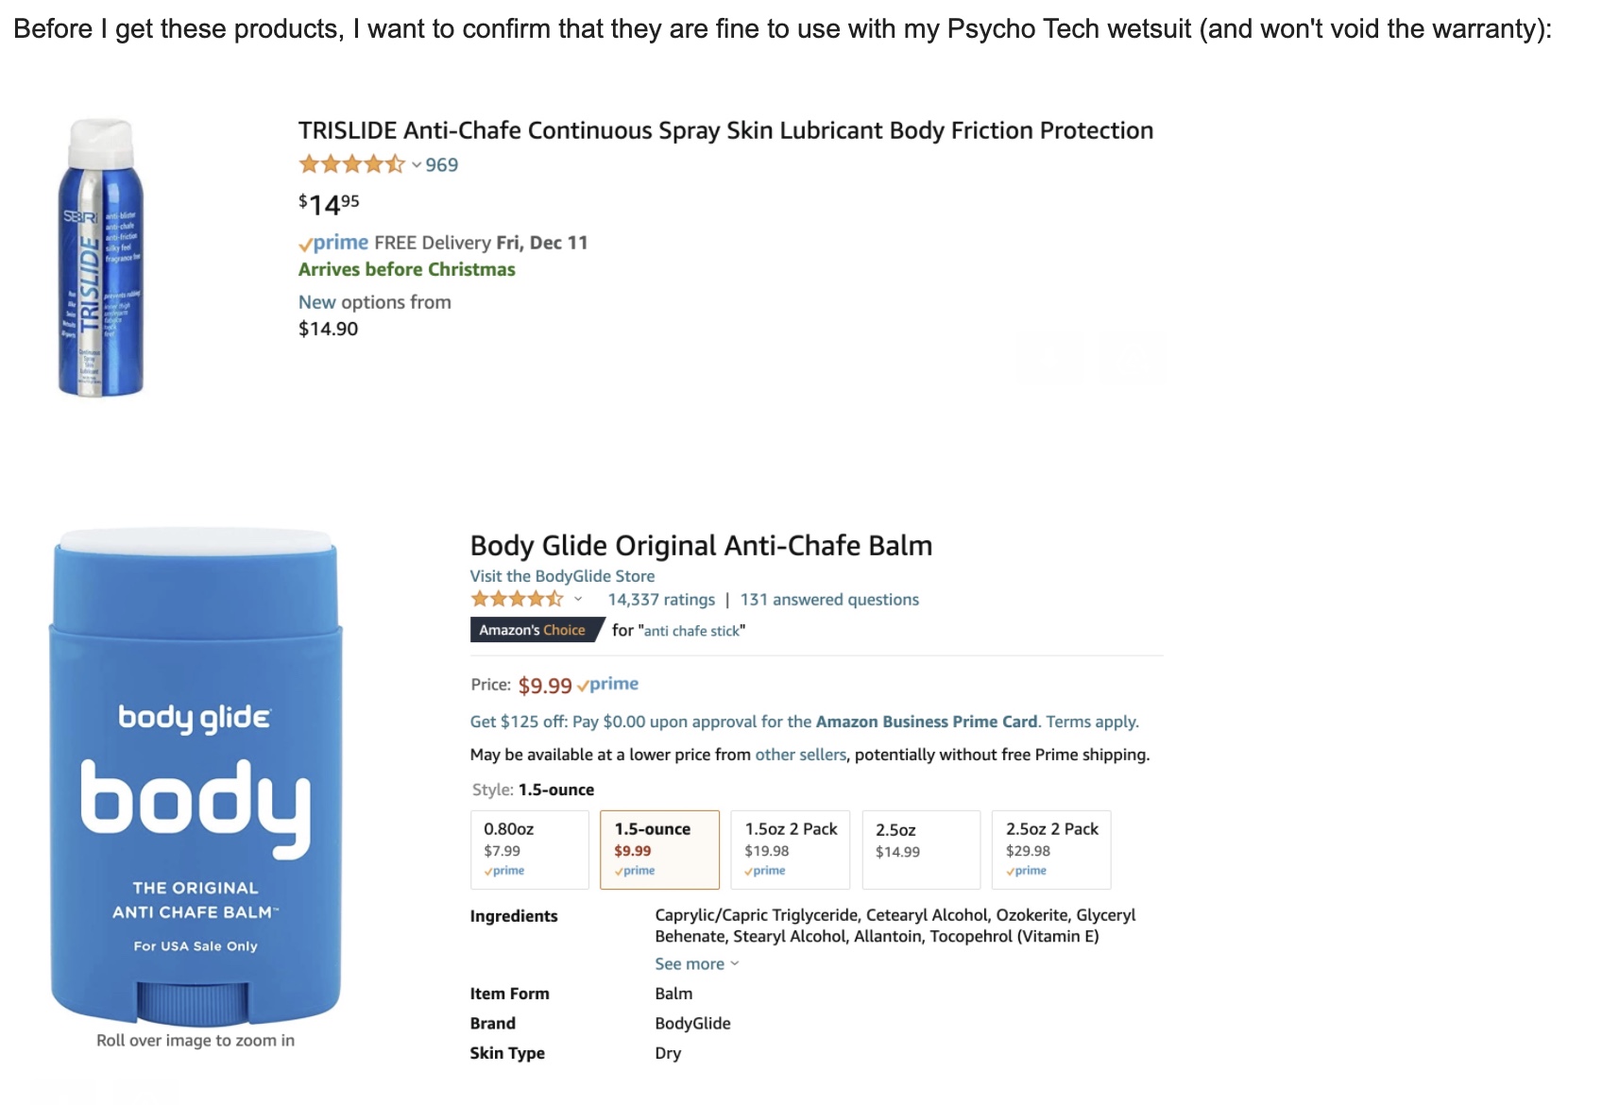Click the Amazon's Choice badge
The image size is (1602, 1105).
[533, 630]
